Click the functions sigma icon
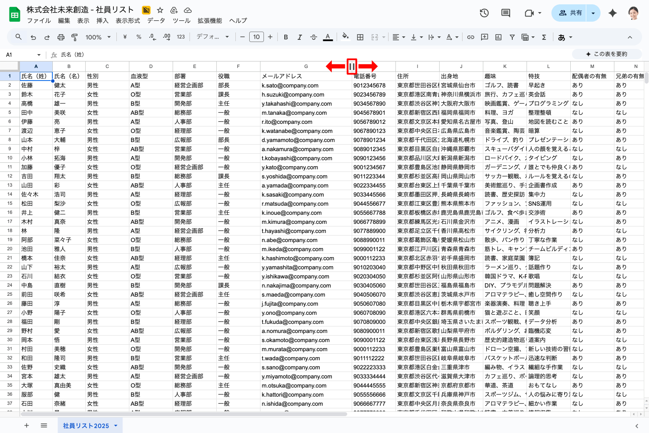 tap(544, 37)
